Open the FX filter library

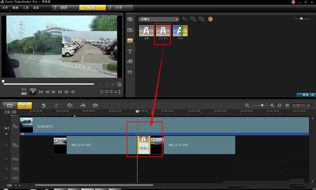pos(130,72)
